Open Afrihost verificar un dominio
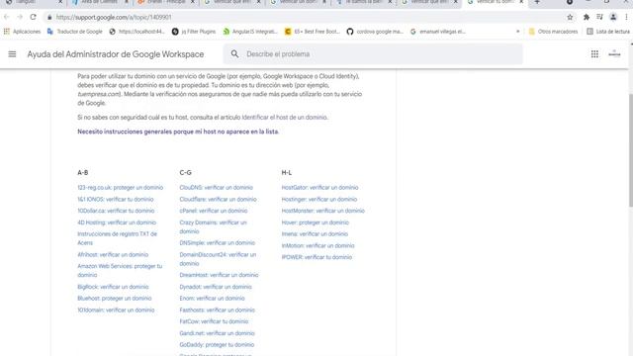 pyautogui.click(x=113, y=255)
